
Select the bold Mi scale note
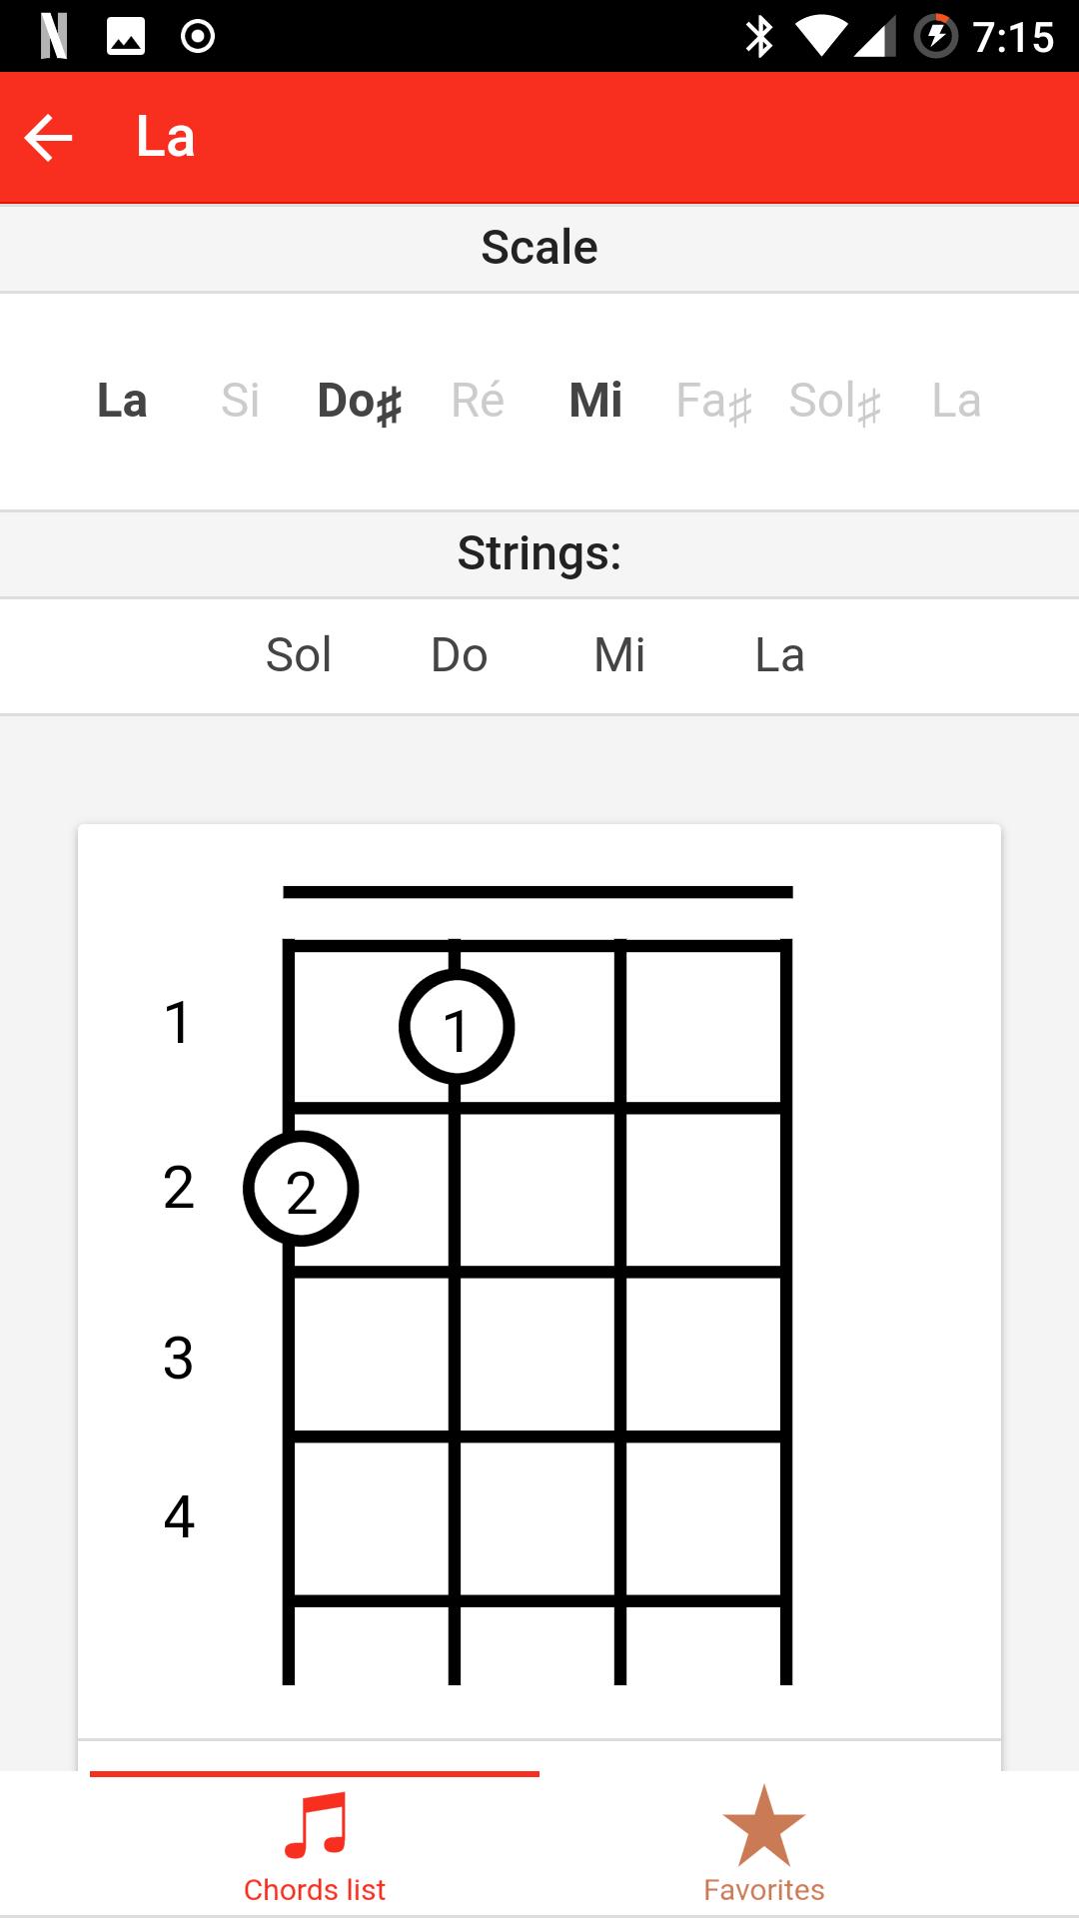tap(596, 401)
